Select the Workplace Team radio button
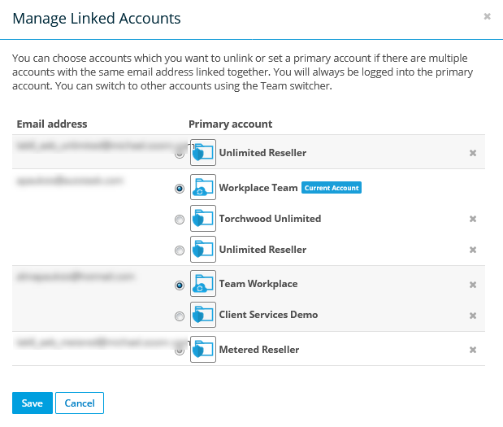The width and height of the screenshot is (503, 427). (x=180, y=189)
